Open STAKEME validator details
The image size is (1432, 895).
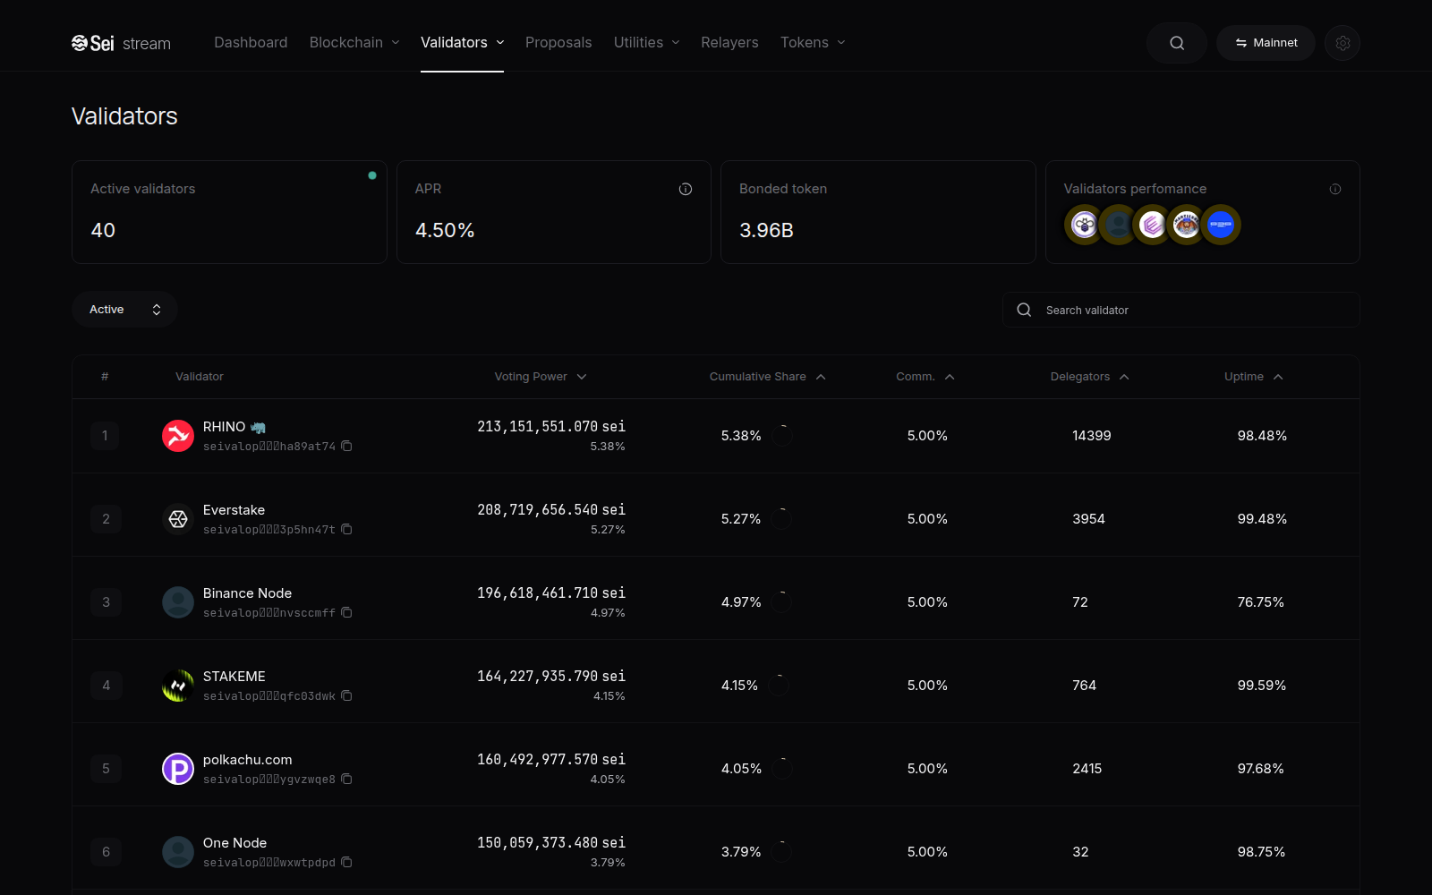pyautogui.click(x=234, y=677)
